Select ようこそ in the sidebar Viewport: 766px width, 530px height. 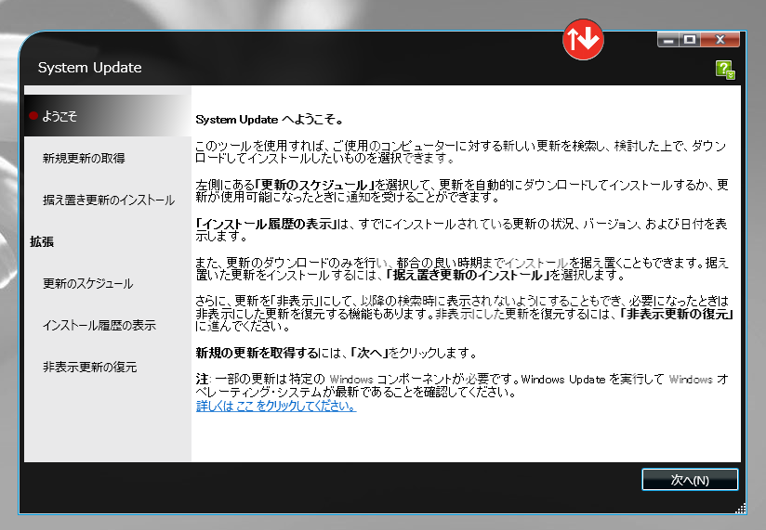coord(108,116)
